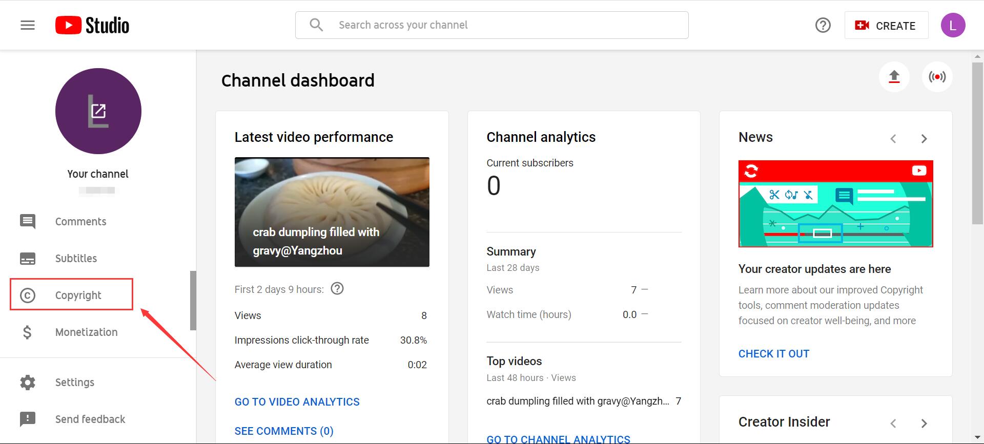The width and height of the screenshot is (984, 444).
Task: Go to next Creator Insider card
Action: pyautogui.click(x=924, y=424)
